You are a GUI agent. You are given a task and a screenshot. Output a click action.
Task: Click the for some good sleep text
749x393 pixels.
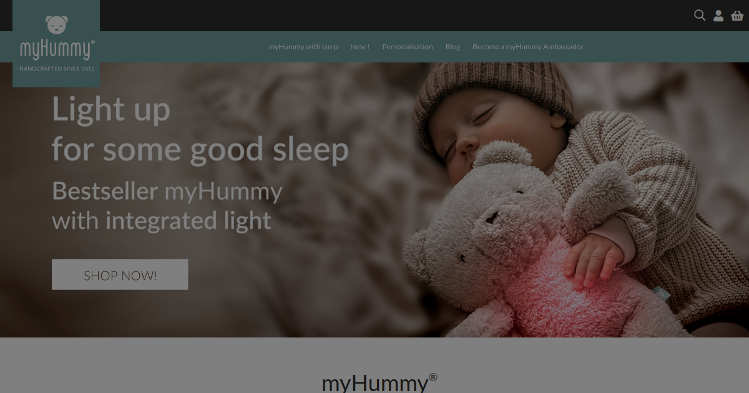coord(200,150)
